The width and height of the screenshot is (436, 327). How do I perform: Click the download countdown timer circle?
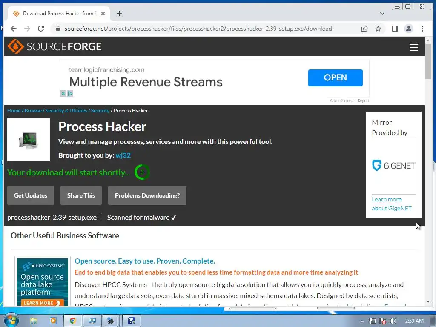(142, 172)
